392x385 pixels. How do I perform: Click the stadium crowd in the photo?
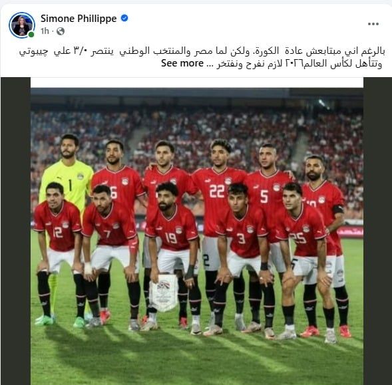[197, 125]
